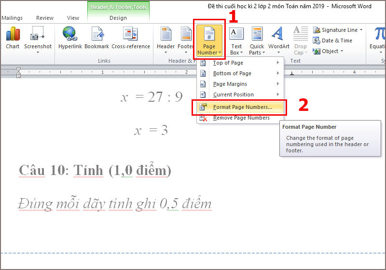Click the Remove Page Numbers icon
This screenshot has width=386, height=270.
click(203, 118)
